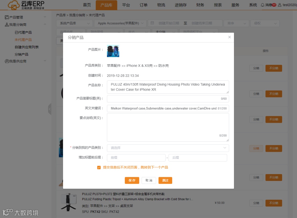Click the 我是供应商 sidebar icon
This screenshot has width=297, height=218.
click(7, 61)
